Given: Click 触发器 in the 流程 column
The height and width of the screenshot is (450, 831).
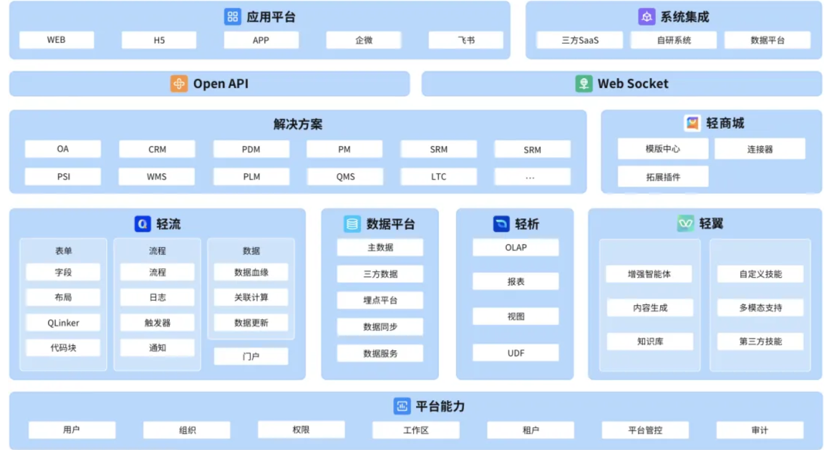Looking at the screenshot, I should 157,323.
